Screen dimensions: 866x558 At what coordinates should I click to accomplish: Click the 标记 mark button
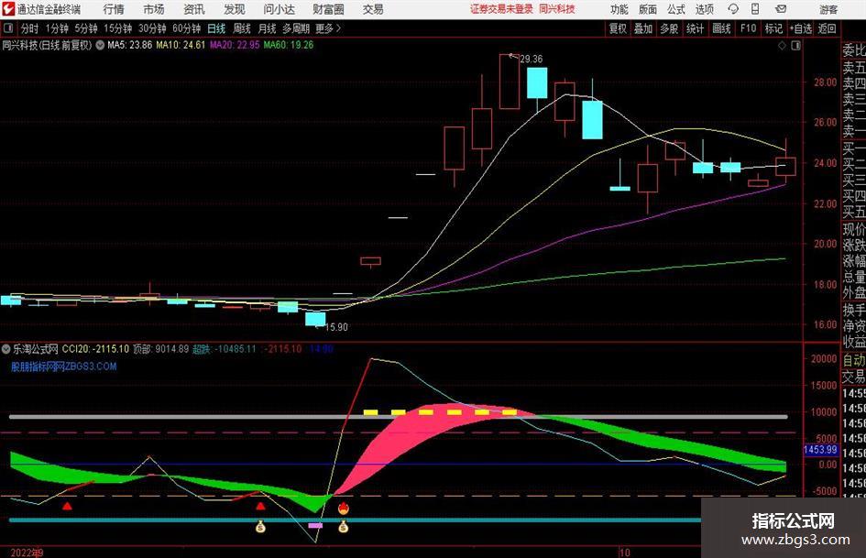point(773,28)
